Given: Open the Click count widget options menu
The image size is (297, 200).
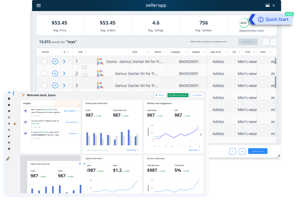Looking at the screenshot, I should [84, 164].
